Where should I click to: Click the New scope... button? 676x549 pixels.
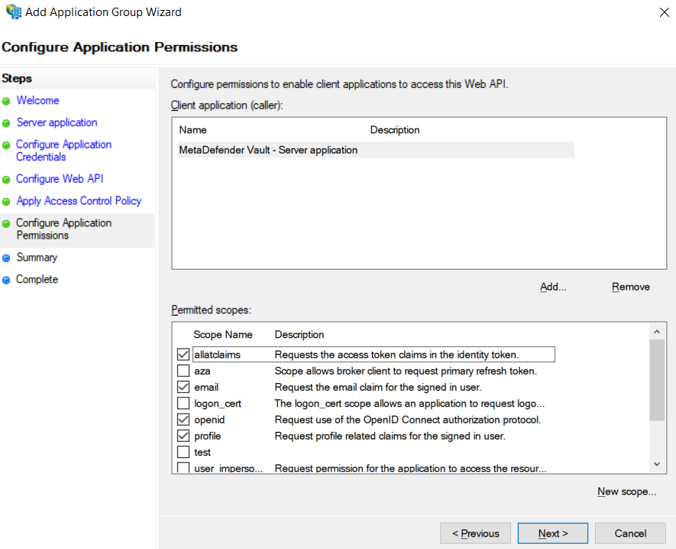click(x=627, y=492)
